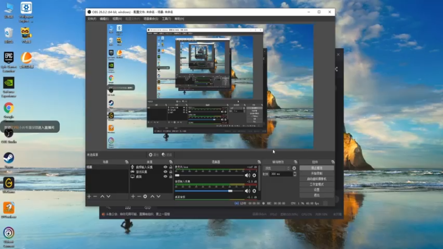This screenshot has height=249, width=443.
Task: Open the Google Chrome desktop icon
Action: click(9, 111)
